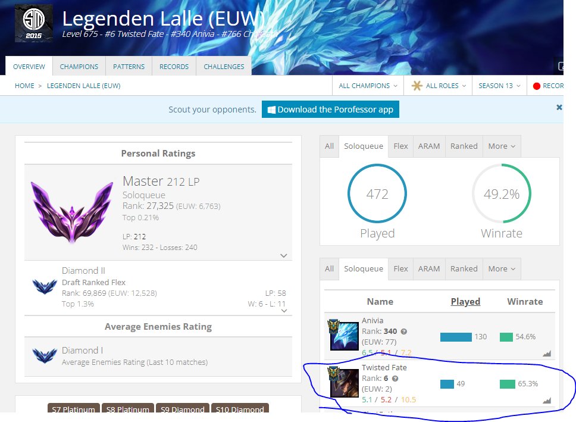Open the More dropdown in played stats tabs
Image resolution: width=576 pixels, height=422 pixels.
click(502, 146)
